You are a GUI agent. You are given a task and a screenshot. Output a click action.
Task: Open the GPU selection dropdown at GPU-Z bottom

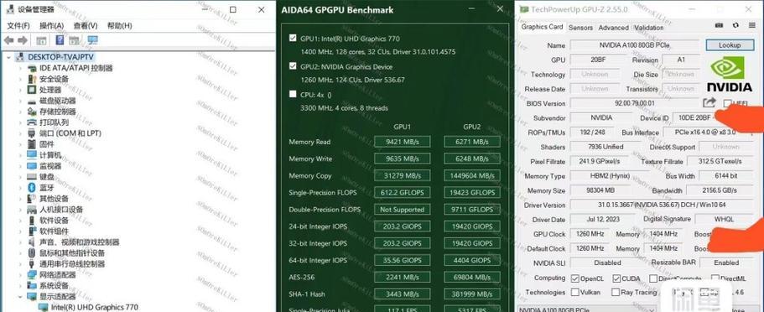[587, 309]
